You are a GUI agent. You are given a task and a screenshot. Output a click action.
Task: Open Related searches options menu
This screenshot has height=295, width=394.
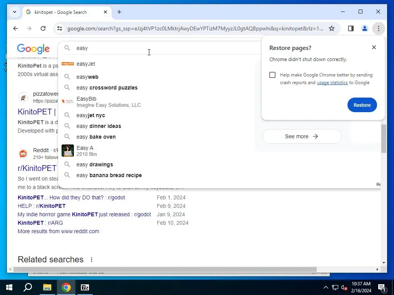92,260
